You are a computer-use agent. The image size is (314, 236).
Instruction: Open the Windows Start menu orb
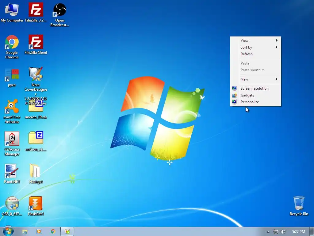pyautogui.click(x=8, y=231)
